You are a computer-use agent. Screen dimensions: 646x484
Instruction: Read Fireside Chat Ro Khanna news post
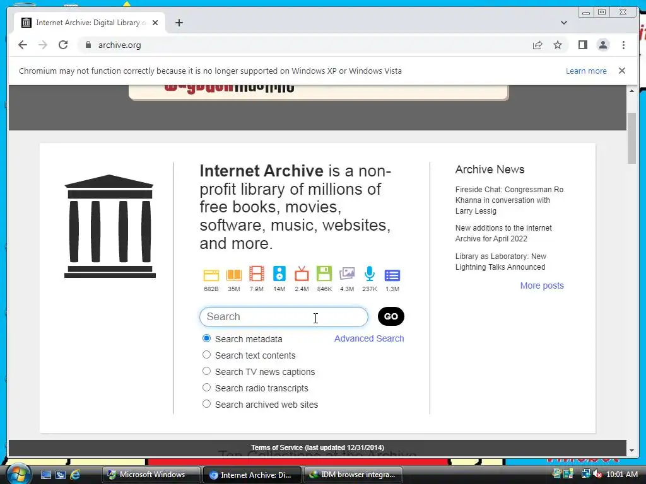click(x=509, y=200)
